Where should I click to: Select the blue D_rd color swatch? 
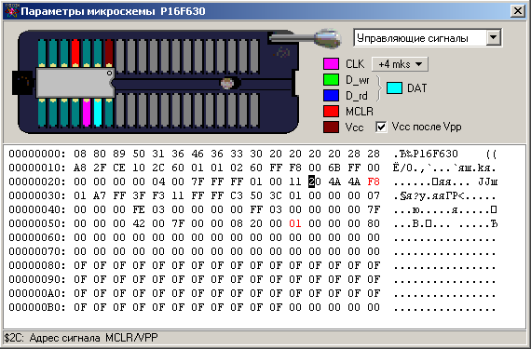331,96
